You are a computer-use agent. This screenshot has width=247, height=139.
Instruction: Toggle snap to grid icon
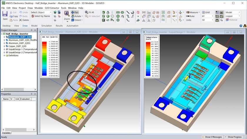[x=217, y=12]
